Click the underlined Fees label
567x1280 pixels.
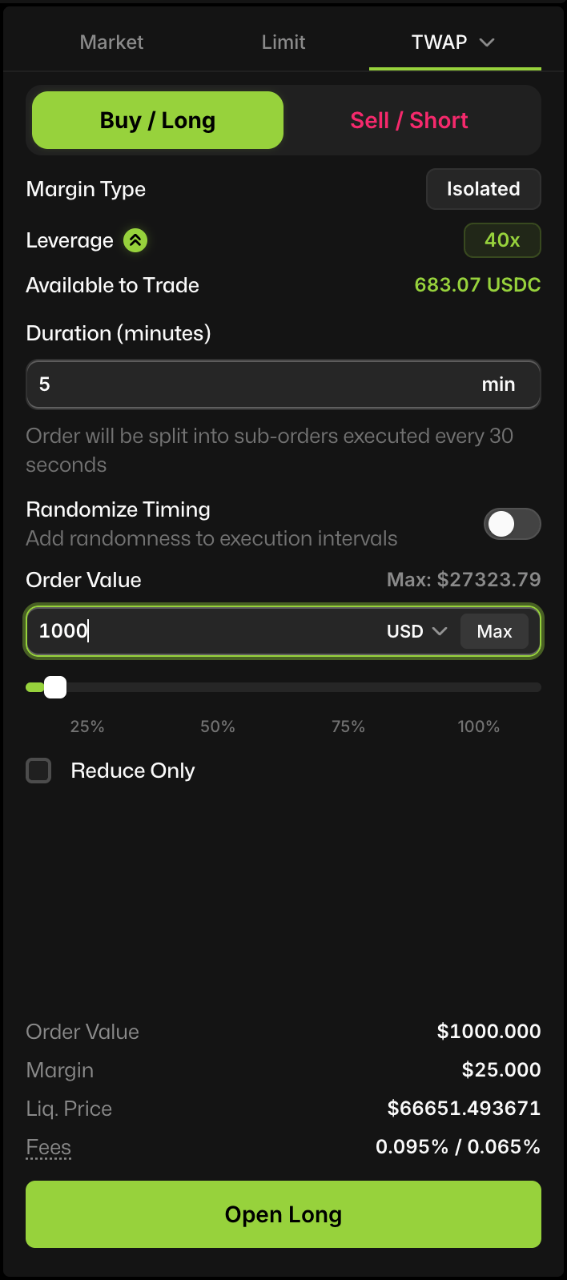tap(49, 1147)
